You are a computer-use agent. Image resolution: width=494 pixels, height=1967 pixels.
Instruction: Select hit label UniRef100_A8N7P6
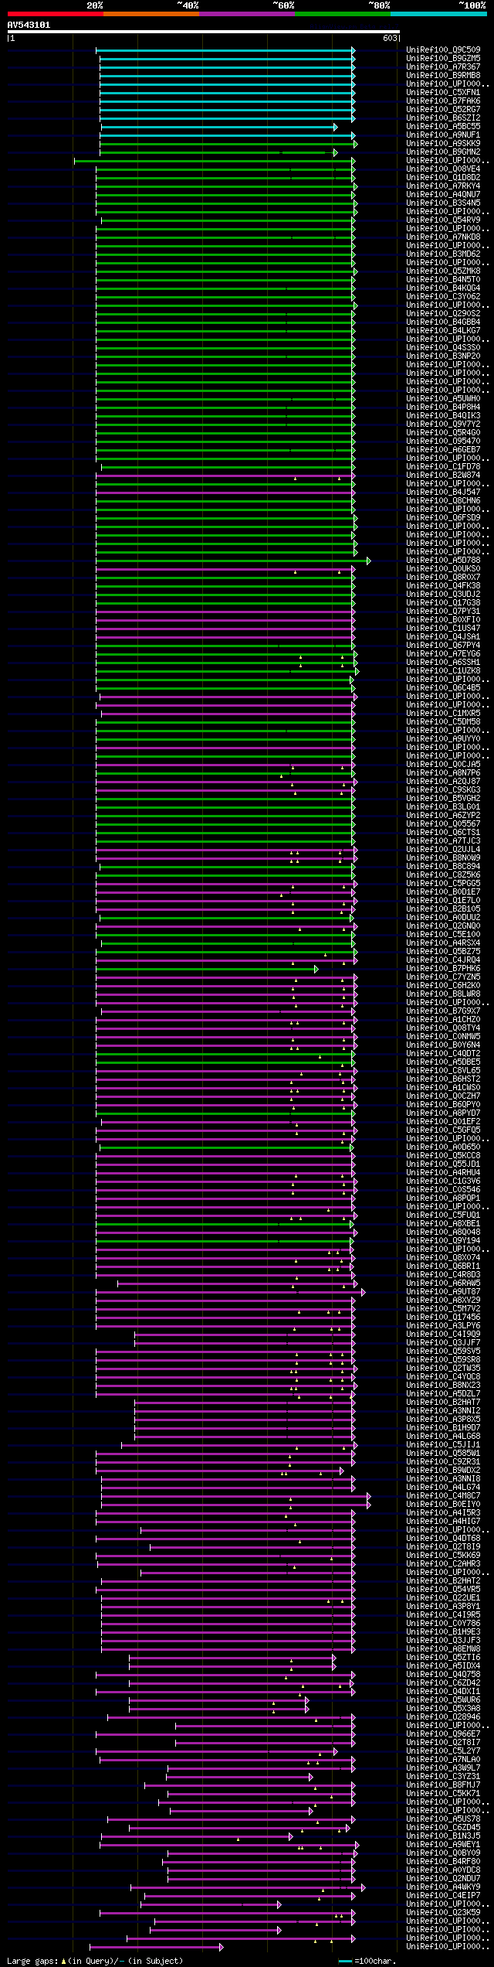click(x=443, y=773)
